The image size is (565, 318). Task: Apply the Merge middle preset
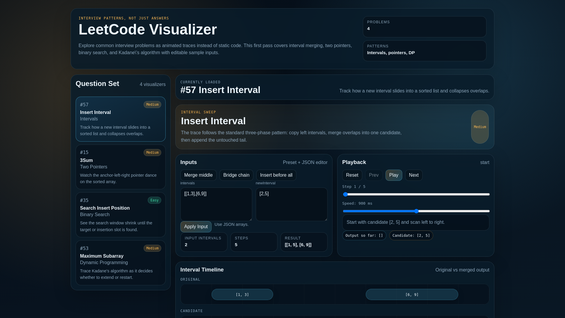(198, 175)
